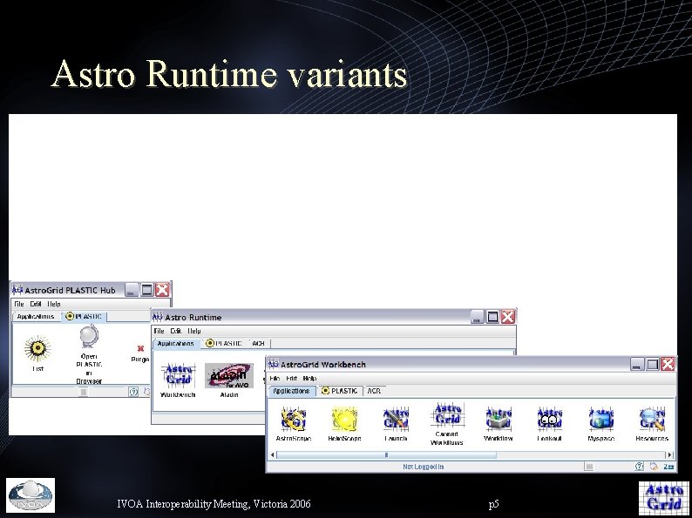The height and width of the screenshot is (518, 692).
Task: Select Applications tab in Workbench
Action: [291, 391]
